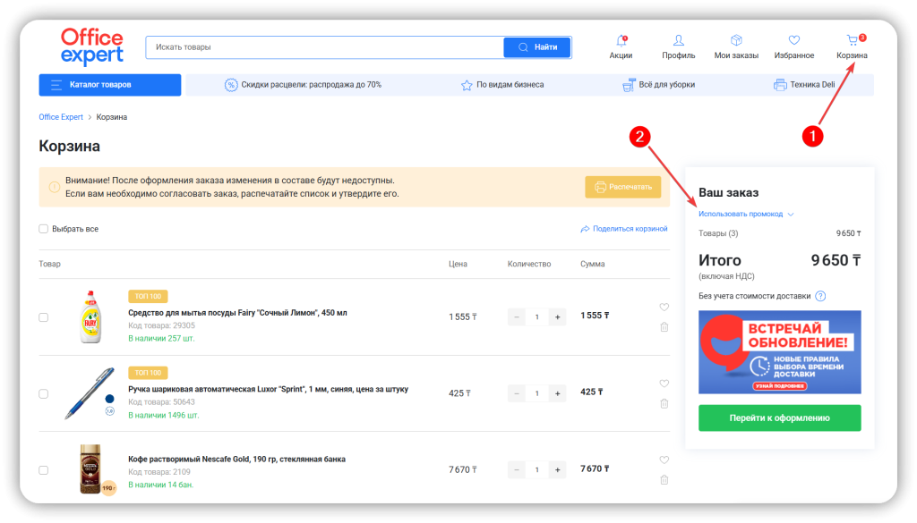
Task: Click the delivery cost help question icon
Action: click(x=820, y=296)
